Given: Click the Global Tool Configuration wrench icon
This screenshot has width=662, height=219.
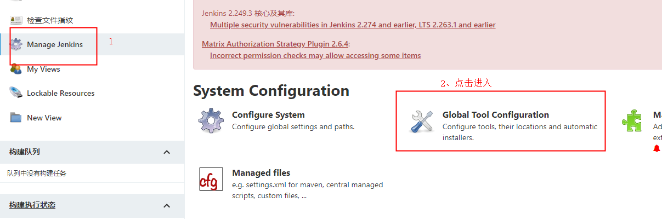Looking at the screenshot, I should (x=422, y=121).
